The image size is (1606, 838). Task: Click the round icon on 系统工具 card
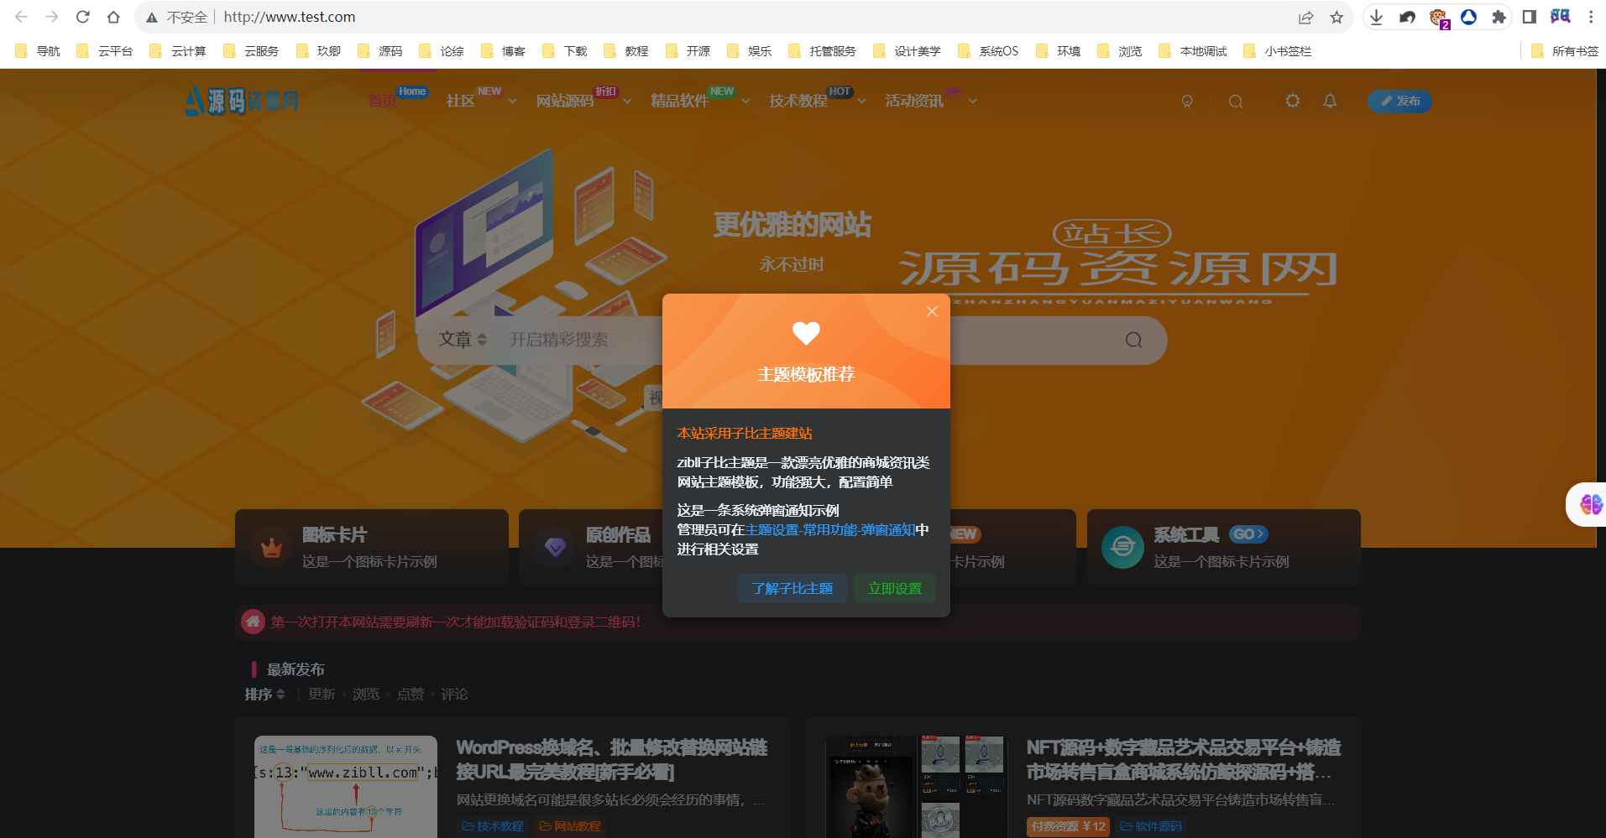click(1122, 548)
